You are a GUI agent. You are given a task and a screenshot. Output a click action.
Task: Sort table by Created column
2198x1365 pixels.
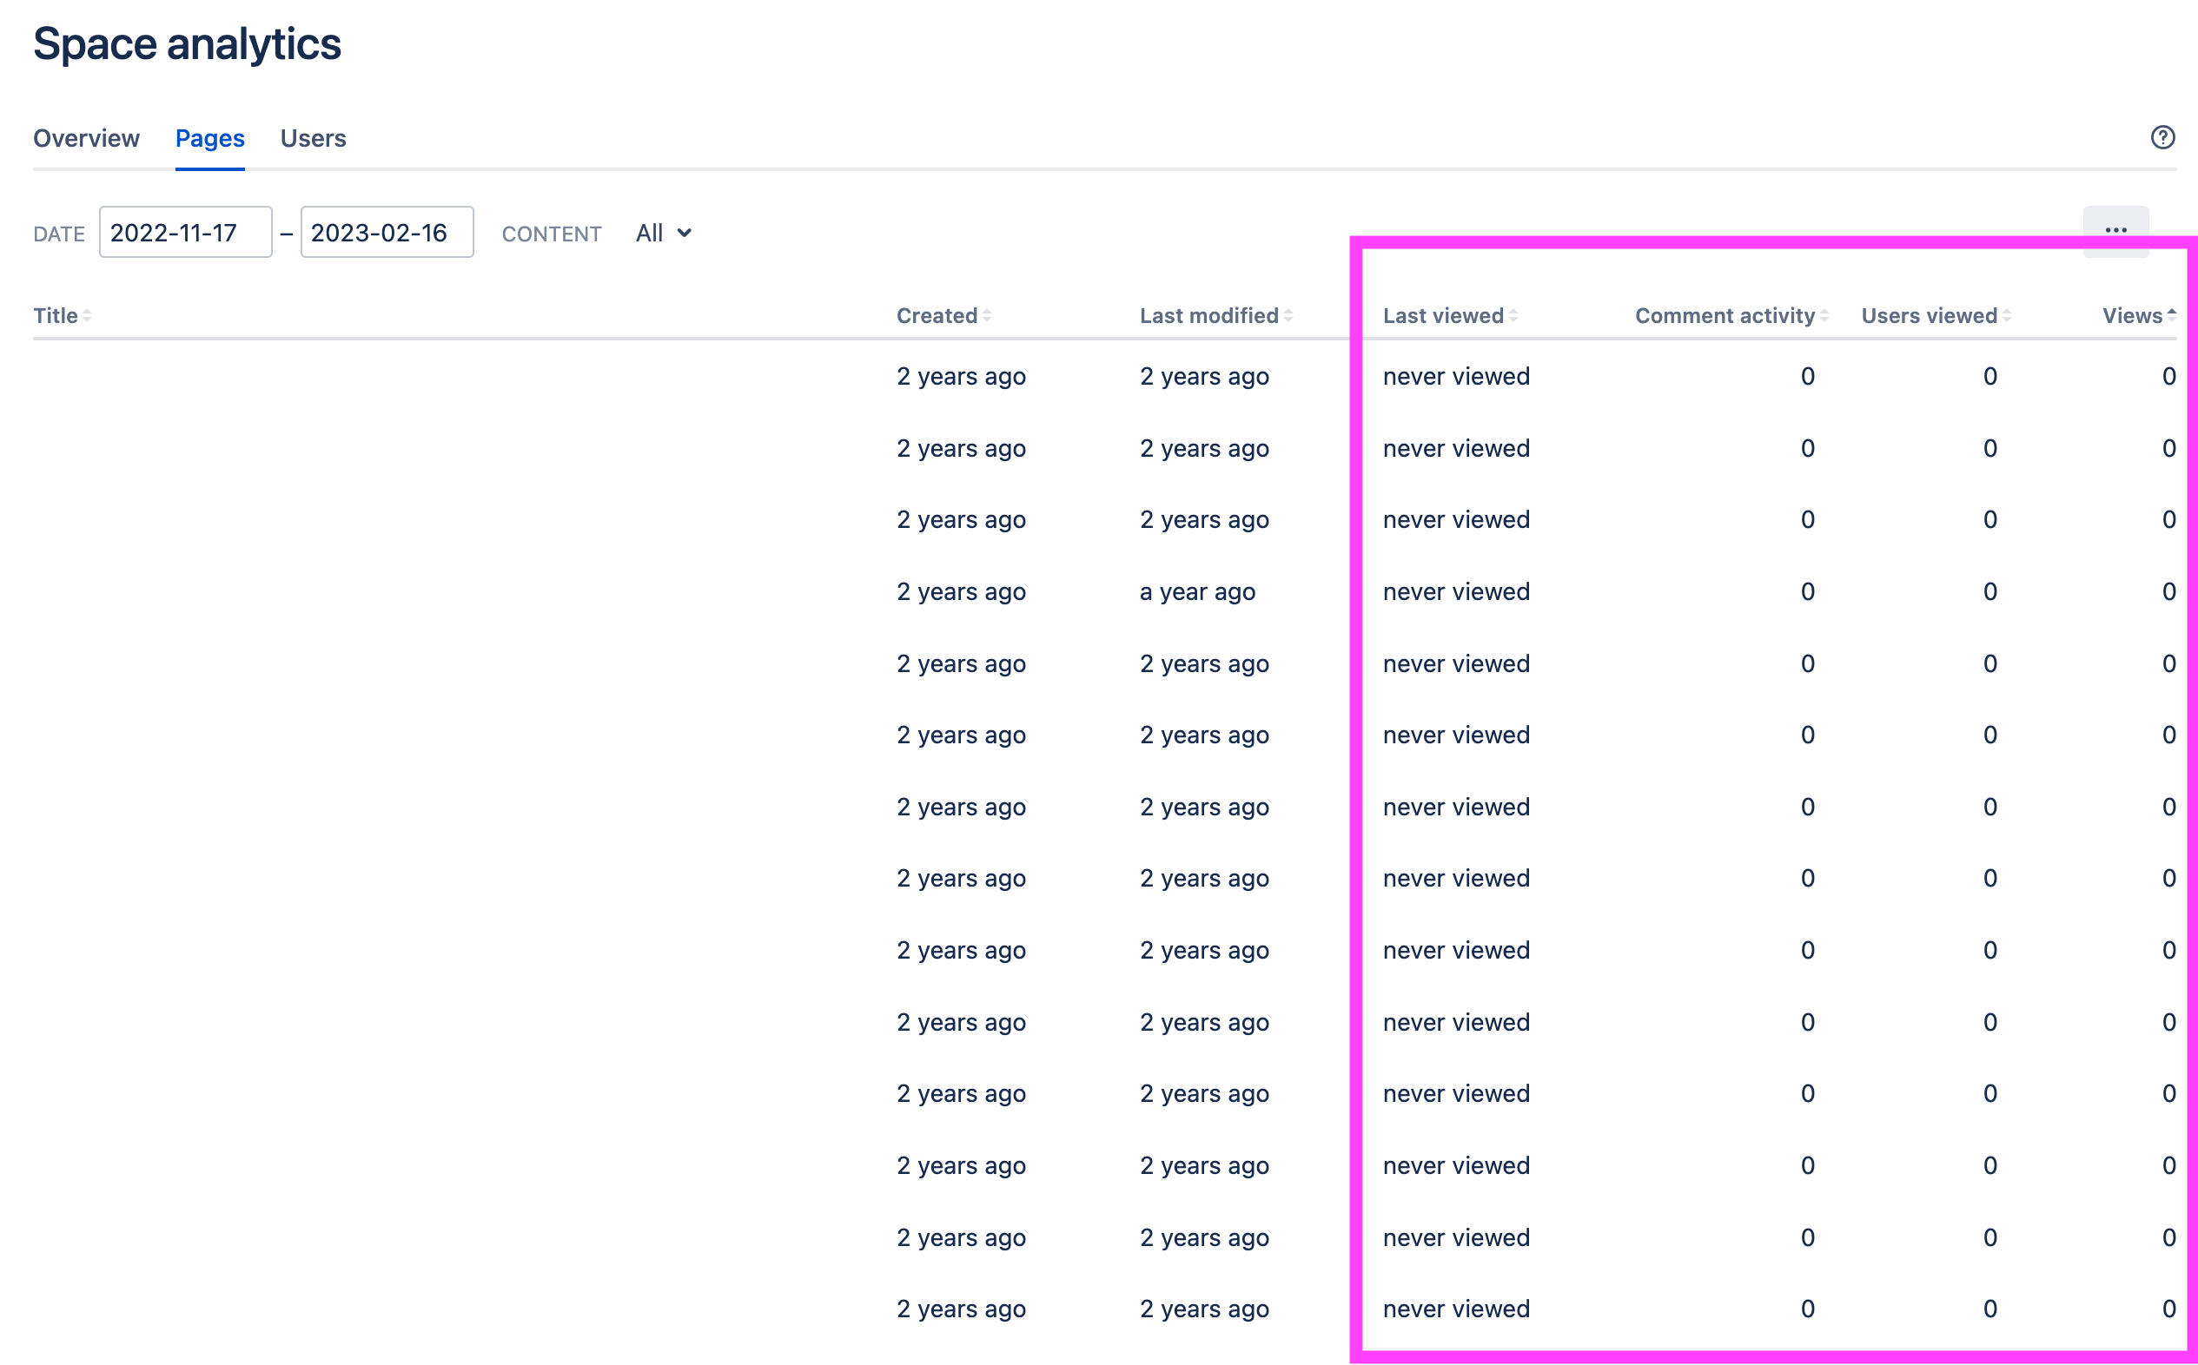[x=943, y=316]
